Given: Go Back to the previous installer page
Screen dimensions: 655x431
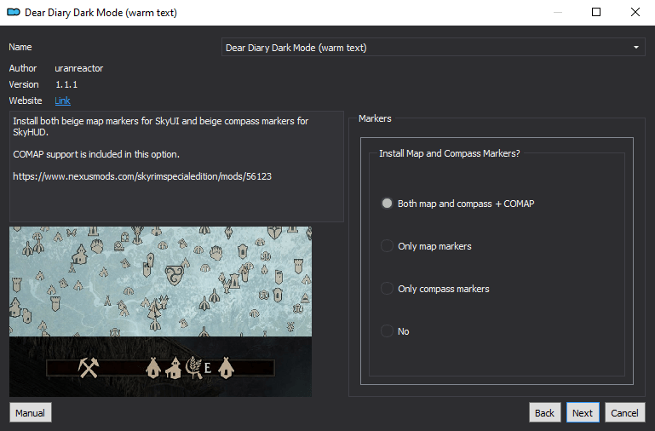Looking at the screenshot, I should pyautogui.click(x=544, y=412).
